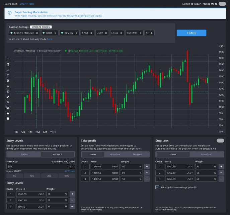Open the bar chart indicator tool
Image resolution: width=230 pixels, height=215 pixels.
point(8,86)
